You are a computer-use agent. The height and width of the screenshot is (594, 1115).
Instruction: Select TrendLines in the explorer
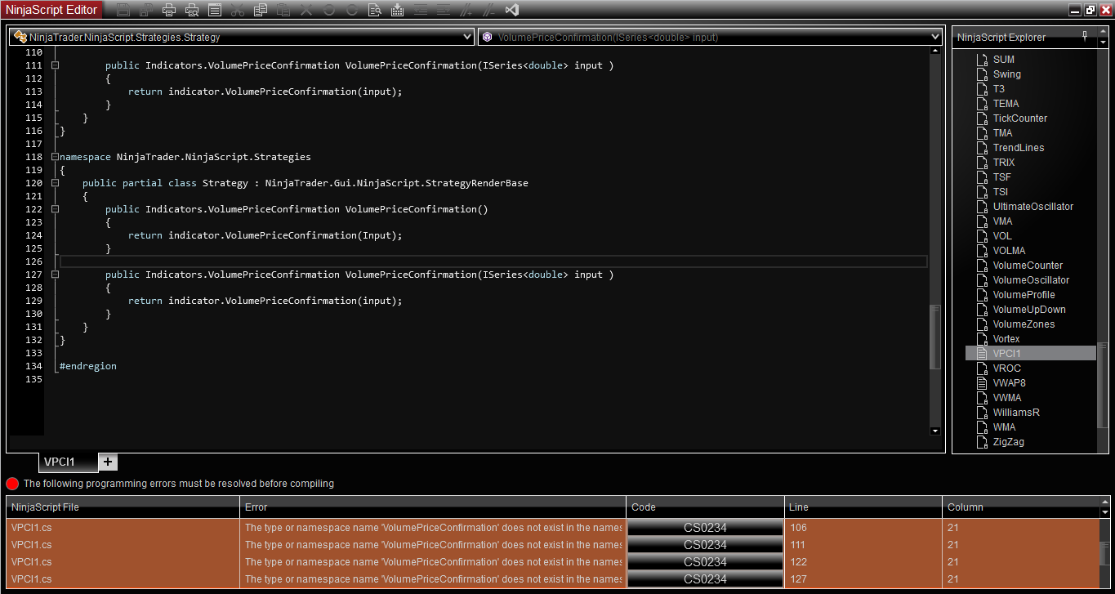pyautogui.click(x=1019, y=148)
